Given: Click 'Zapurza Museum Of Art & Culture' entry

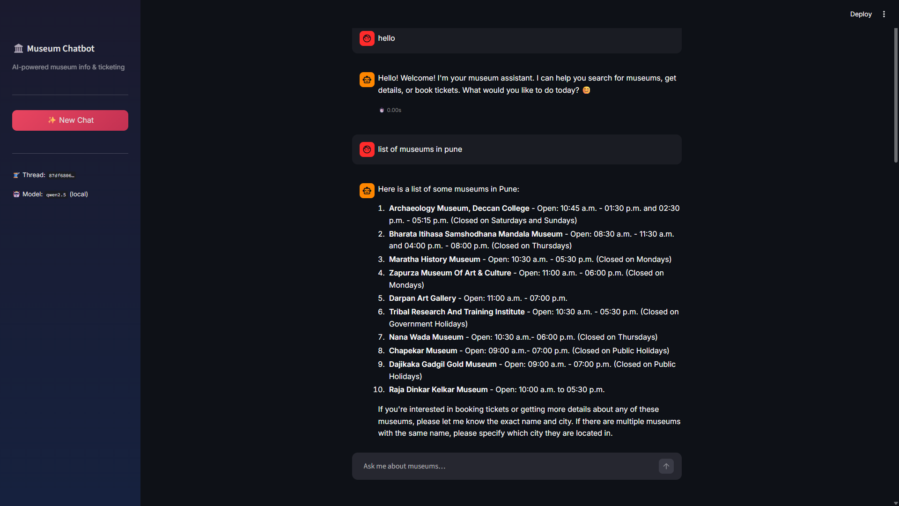Looking at the screenshot, I should pyautogui.click(x=450, y=273).
